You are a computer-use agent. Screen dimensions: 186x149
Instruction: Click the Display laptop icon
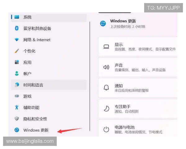(106, 47)
